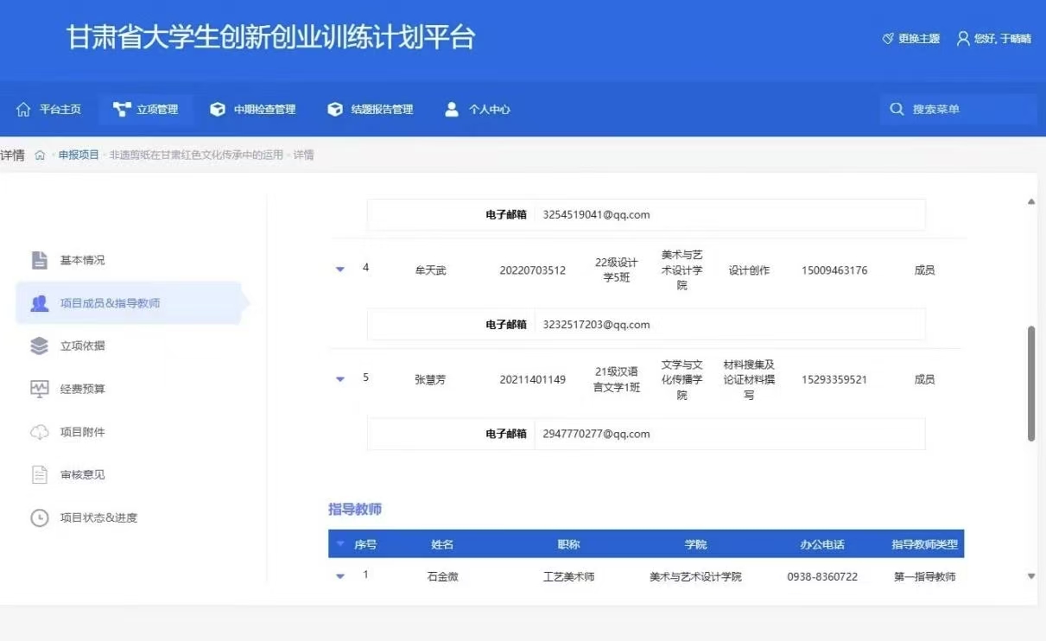Toggle the 指导教师 table header arrow
The height and width of the screenshot is (641, 1046).
click(x=340, y=545)
